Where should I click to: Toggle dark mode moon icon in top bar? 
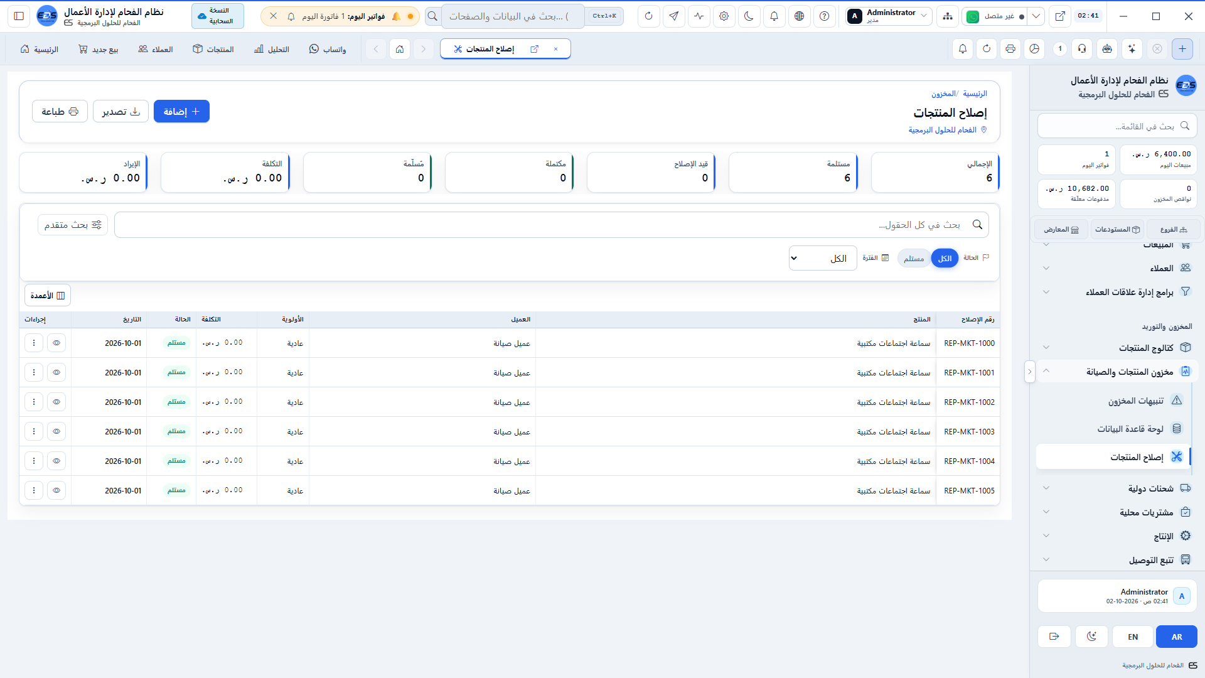(x=749, y=16)
